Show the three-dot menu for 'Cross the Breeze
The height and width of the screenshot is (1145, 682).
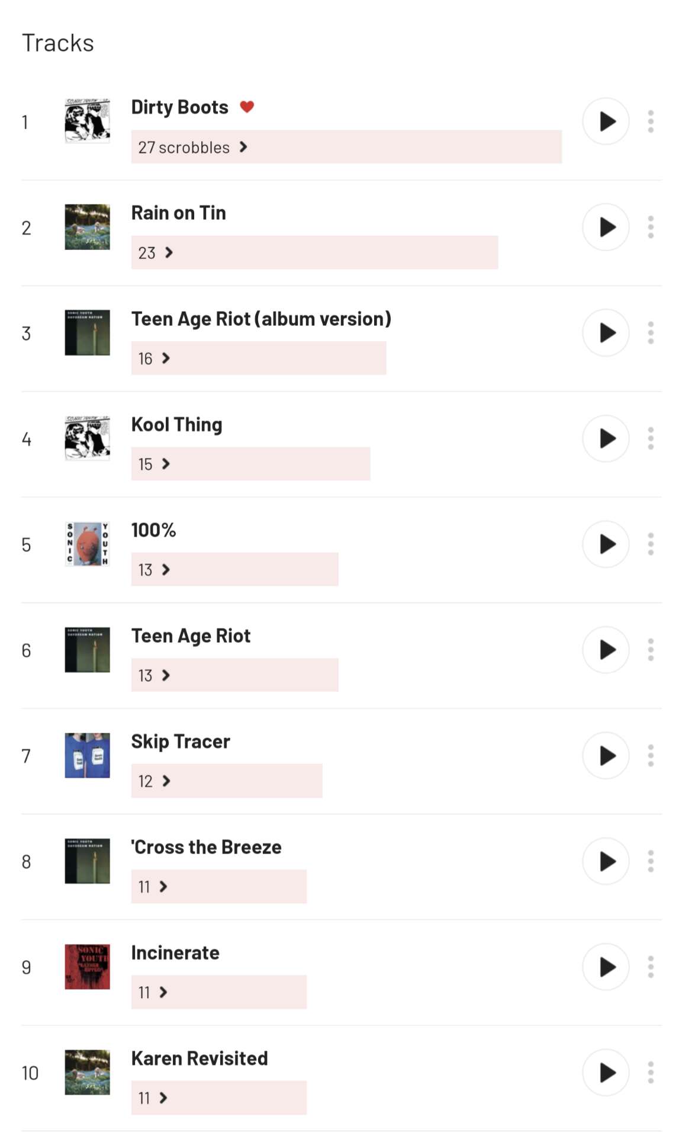(x=651, y=861)
